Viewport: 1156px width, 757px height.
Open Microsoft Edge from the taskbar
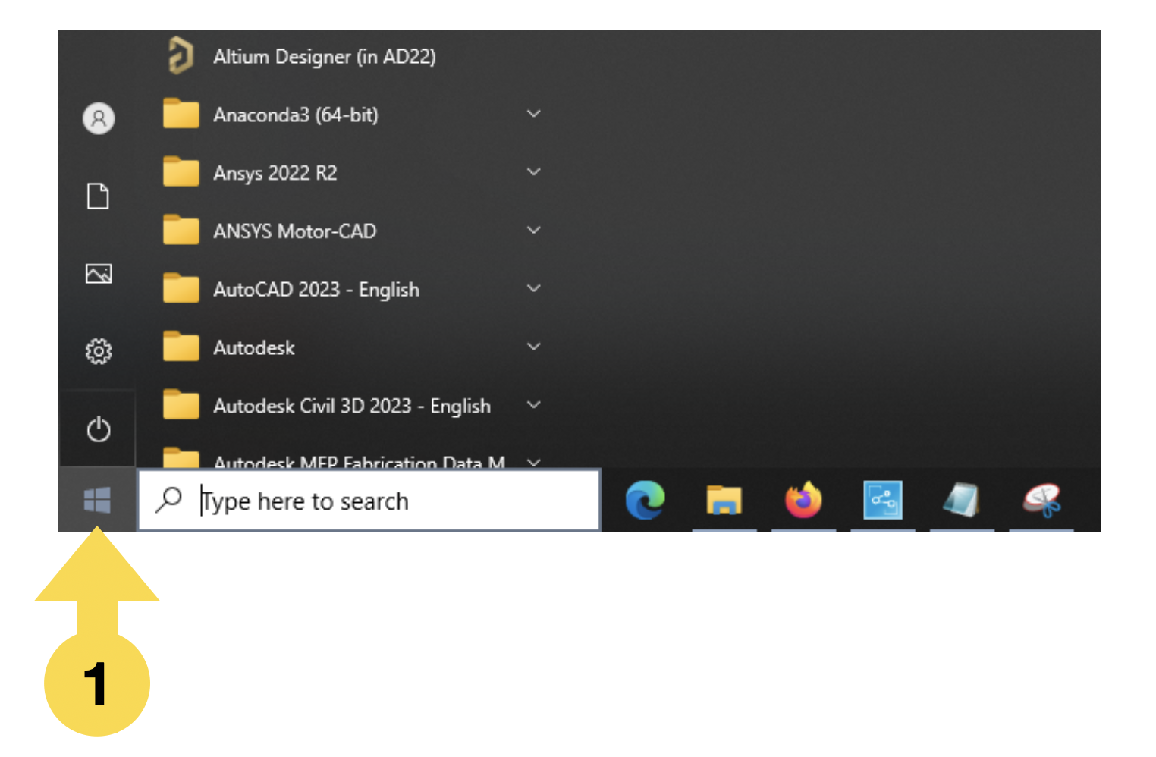[646, 500]
